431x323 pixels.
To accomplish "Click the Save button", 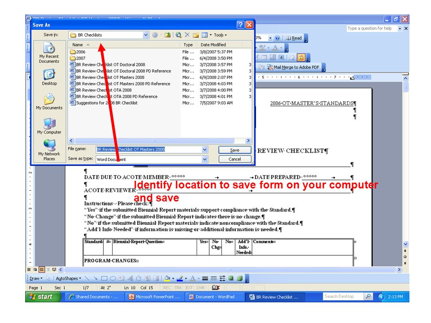I will click(x=234, y=150).
